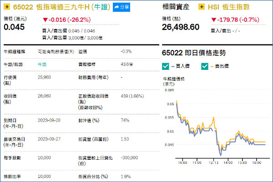Select the 街貨量 value 1.53

click(x=125, y=139)
